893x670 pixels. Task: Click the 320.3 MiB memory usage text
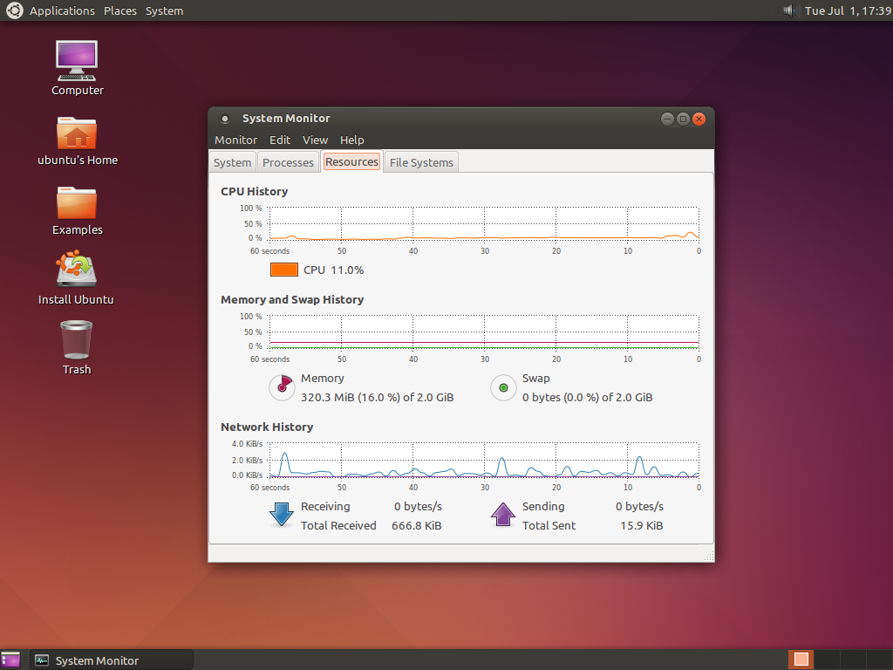pyautogui.click(x=377, y=397)
